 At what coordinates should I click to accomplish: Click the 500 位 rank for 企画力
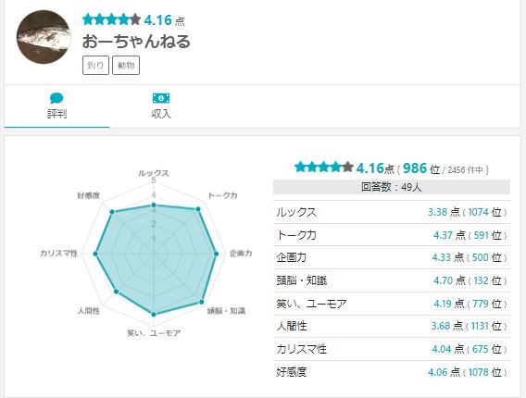[x=487, y=257]
